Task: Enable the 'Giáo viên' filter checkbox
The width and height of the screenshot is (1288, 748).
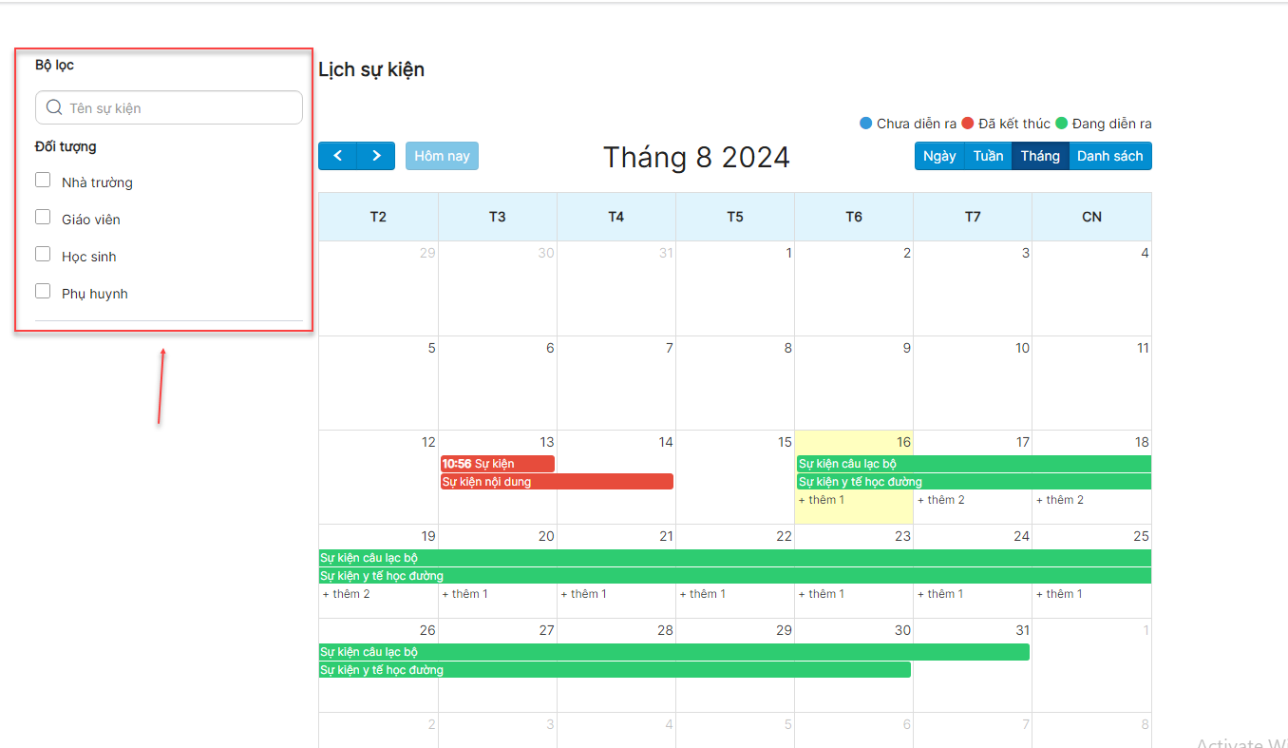Action: (x=43, y=217)
